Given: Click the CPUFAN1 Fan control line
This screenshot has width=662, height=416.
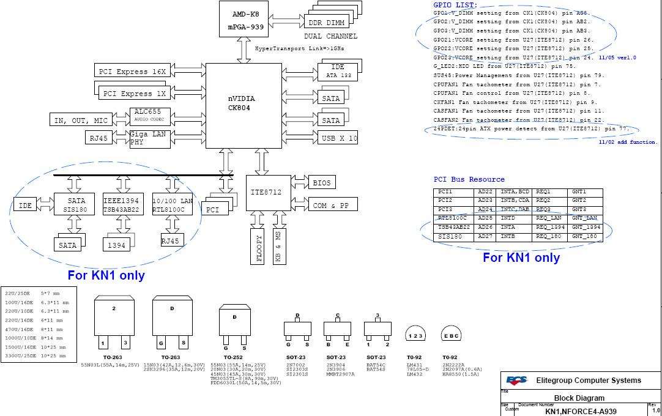Looking at the screenshot, I should point(511,93).
